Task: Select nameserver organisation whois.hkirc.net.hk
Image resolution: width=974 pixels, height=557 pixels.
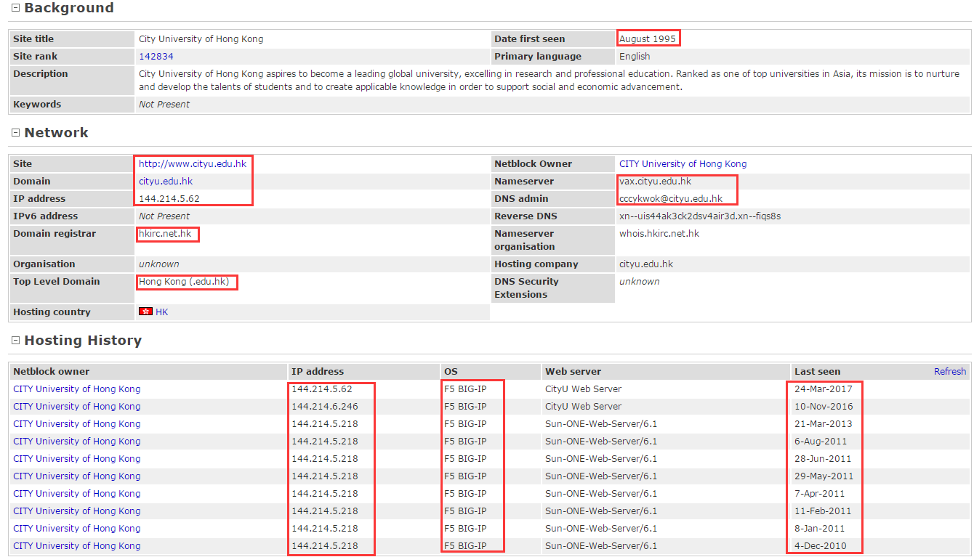Action: click(x=659, y=234)
